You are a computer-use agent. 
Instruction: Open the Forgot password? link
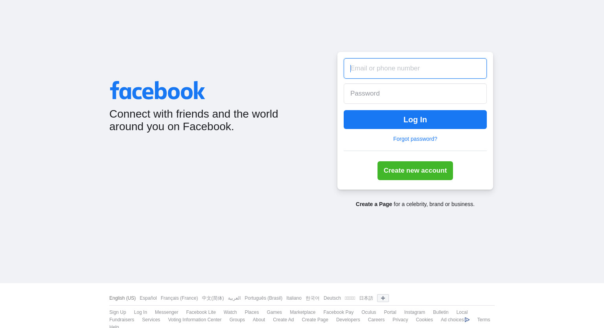pos(415,139)
